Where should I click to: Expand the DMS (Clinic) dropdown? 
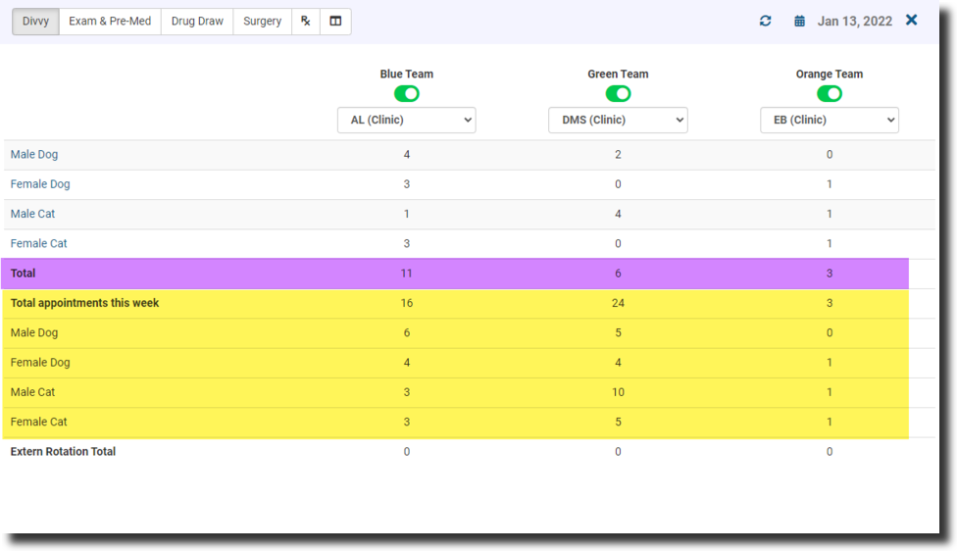point(618,120)
